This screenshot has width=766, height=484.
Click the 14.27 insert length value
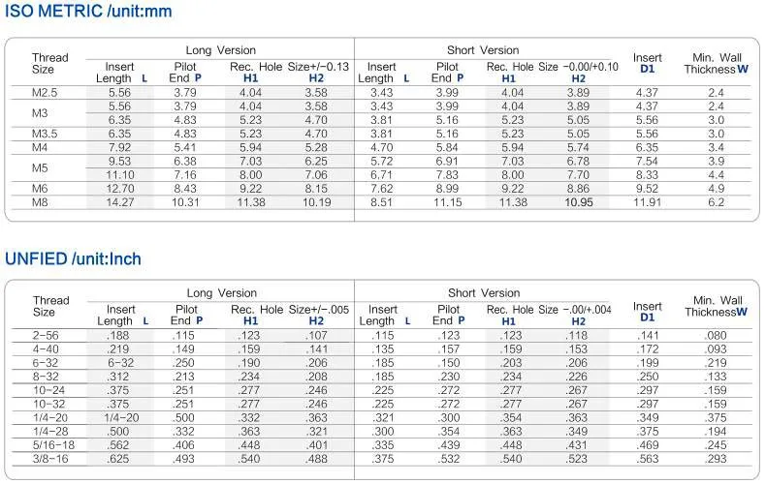click(119, 201)
